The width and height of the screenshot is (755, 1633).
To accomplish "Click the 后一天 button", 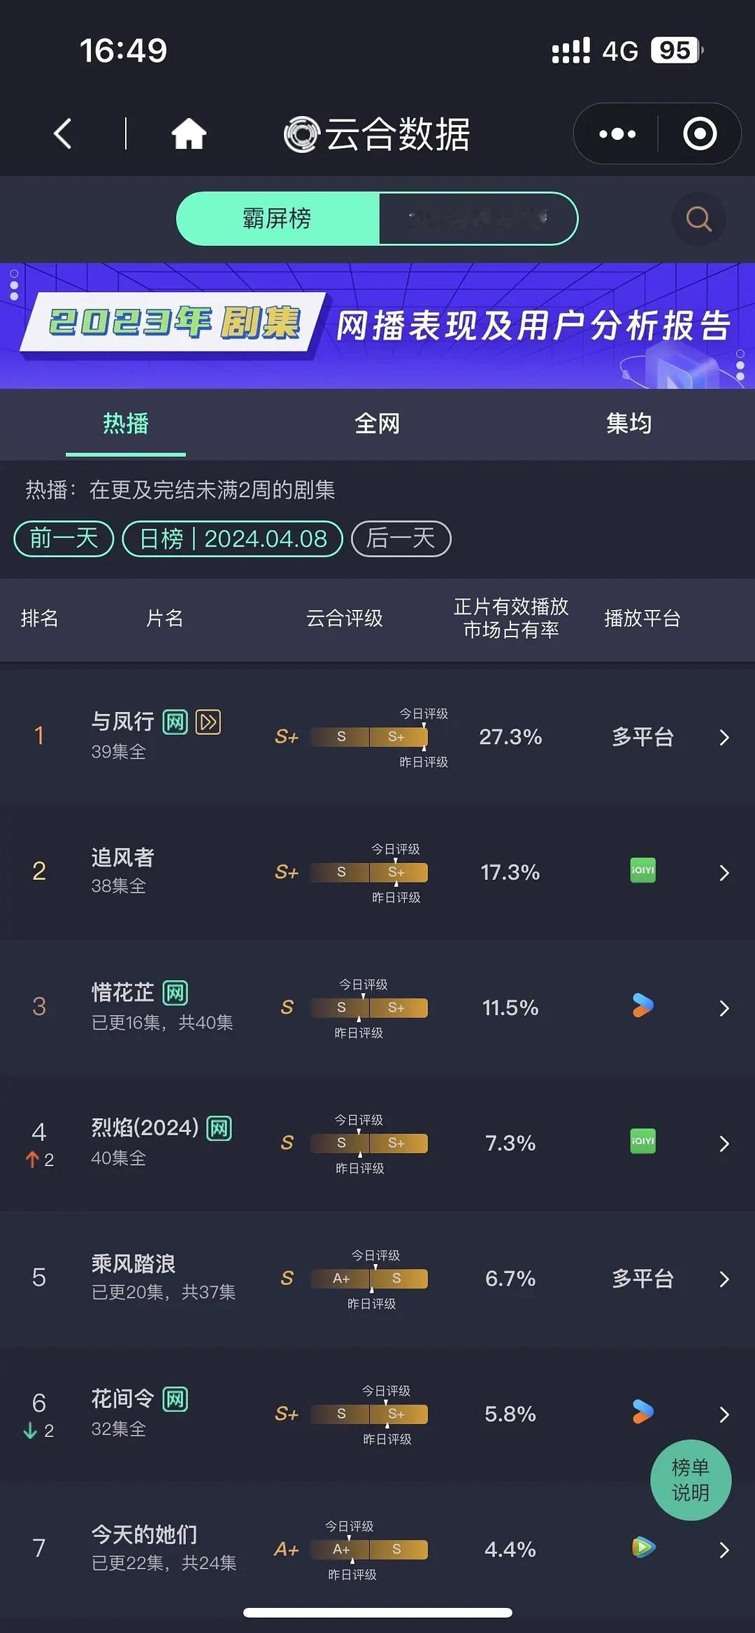I will (401, 539).
